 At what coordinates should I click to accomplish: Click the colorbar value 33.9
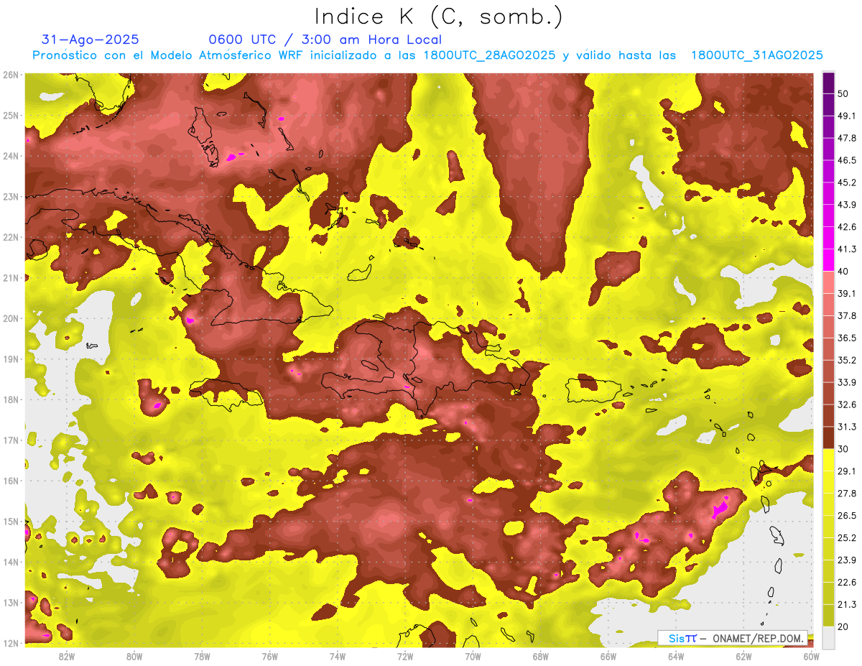click(847, 382)
